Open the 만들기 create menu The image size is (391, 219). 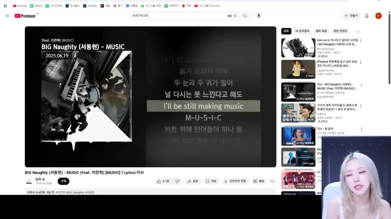pyautogui.click(x=351, y=16)
